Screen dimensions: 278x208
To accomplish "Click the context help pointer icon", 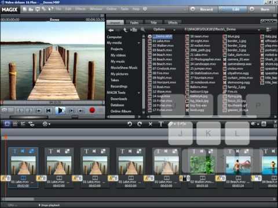I will point(50,9).
